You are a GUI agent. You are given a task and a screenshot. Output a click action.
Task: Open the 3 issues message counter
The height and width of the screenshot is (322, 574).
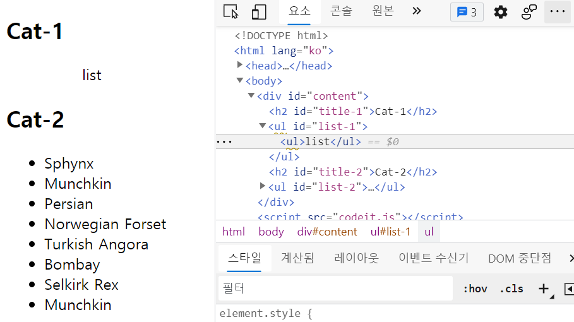pyautogui.click(x=467, y=12)
